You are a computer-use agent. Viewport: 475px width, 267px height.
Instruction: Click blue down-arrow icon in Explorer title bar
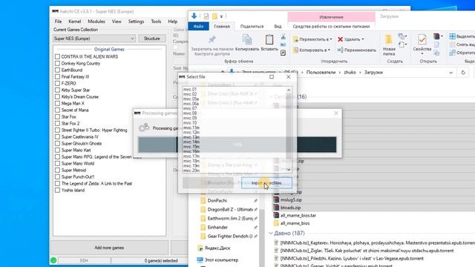coord(194,16)
